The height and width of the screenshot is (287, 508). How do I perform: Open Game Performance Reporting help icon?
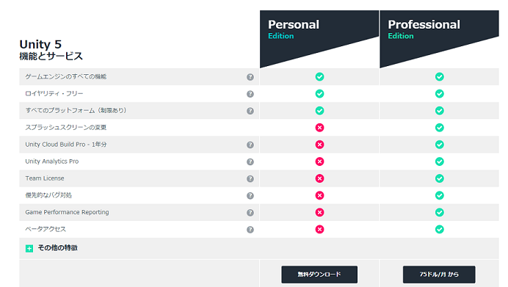pyautogui.click(x=250, y=212)
